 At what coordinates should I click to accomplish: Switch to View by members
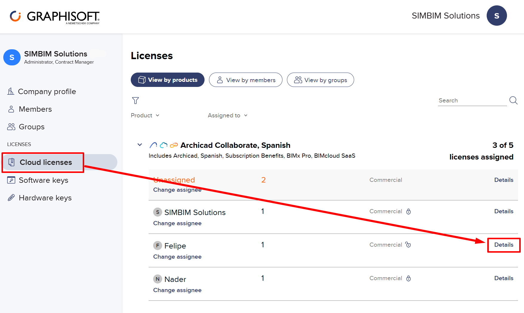point(245,80)
